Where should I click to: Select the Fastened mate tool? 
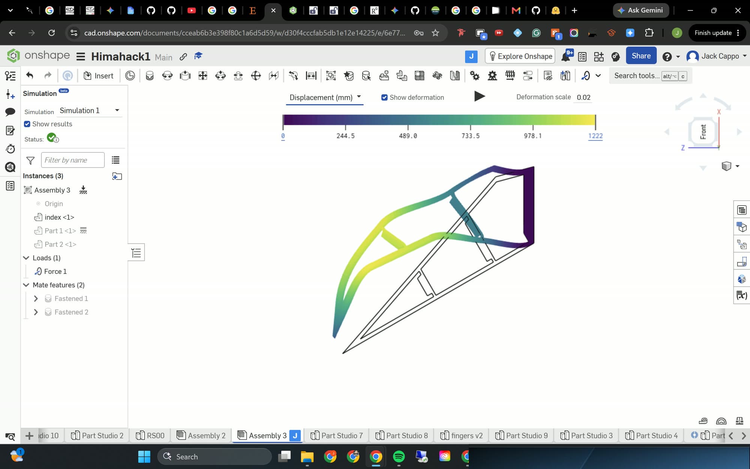150,76
